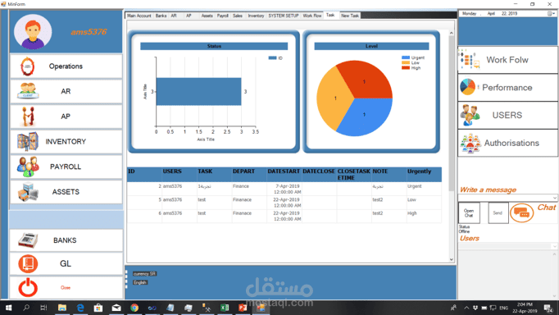Open the date picker calendar dropdown

coord(552,14)
